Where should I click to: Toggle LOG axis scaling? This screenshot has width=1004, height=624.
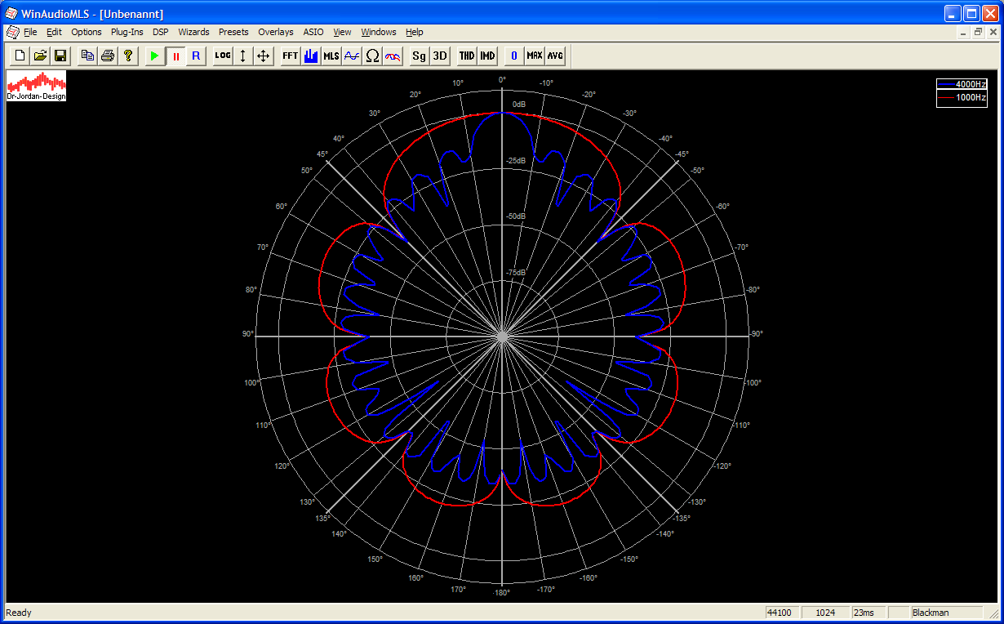(222, 56)
